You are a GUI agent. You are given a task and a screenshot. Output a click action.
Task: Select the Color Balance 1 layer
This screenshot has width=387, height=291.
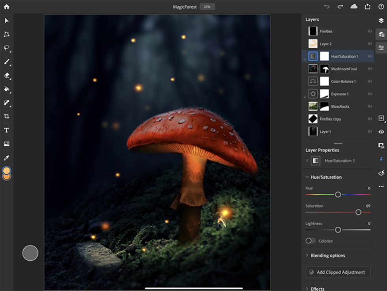coord(344,81)
